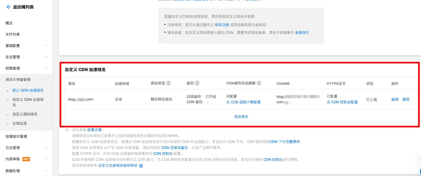Expand the 基础配置 sidebar section
Image resolution: width=421 pixels, height=176 pixels.
[46, 45]
